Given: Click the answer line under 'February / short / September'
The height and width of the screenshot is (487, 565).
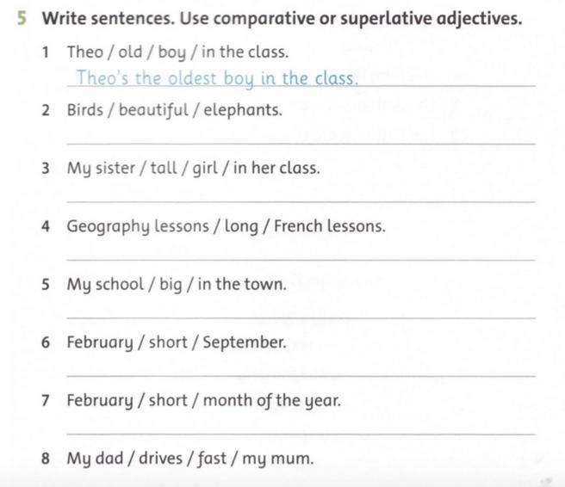Looking at the screenshot, I should tap(300, 374).
